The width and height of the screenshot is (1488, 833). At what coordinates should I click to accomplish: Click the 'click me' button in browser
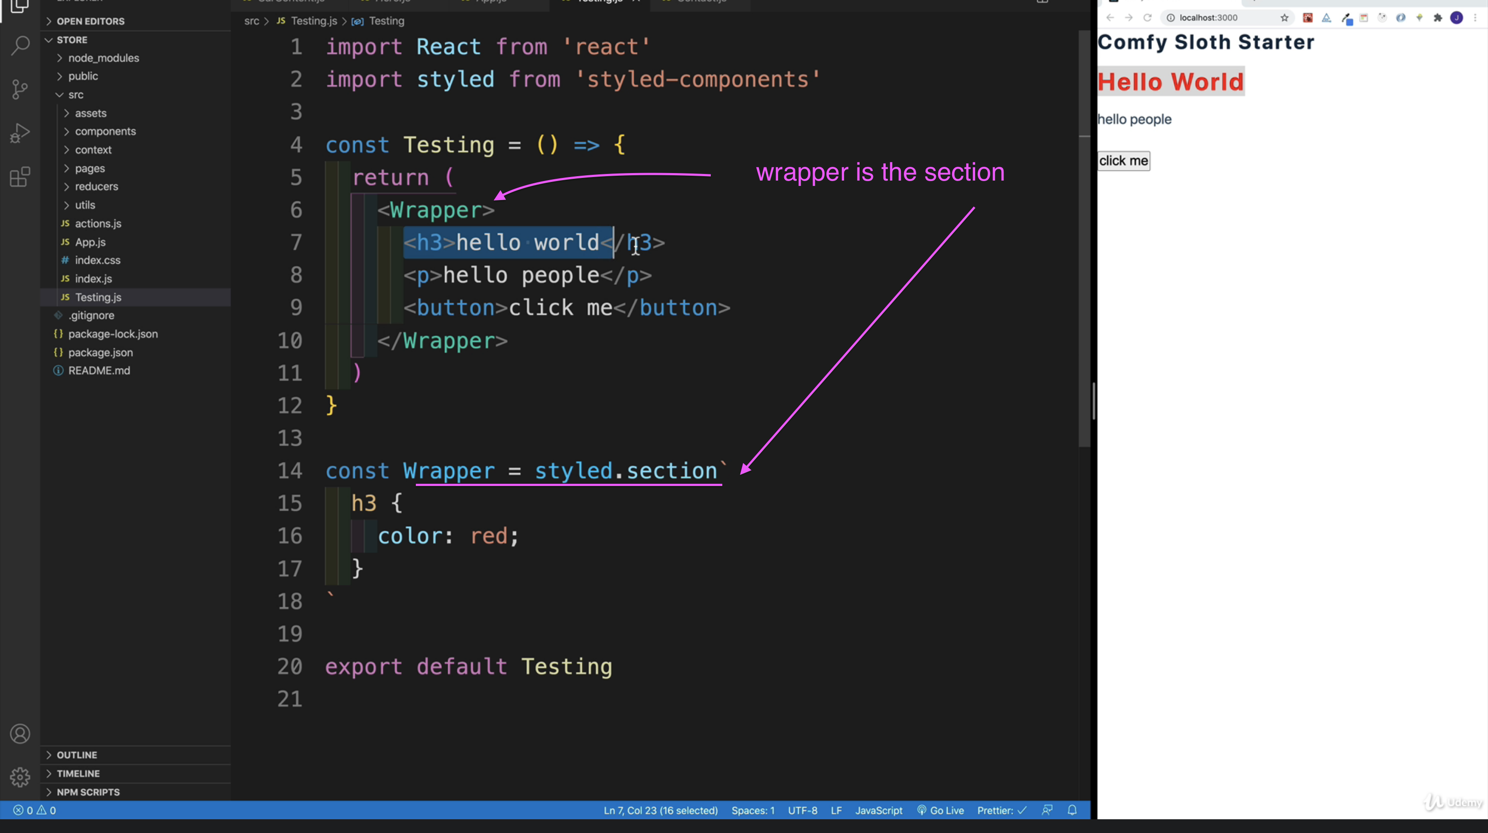coord(1123,161)
